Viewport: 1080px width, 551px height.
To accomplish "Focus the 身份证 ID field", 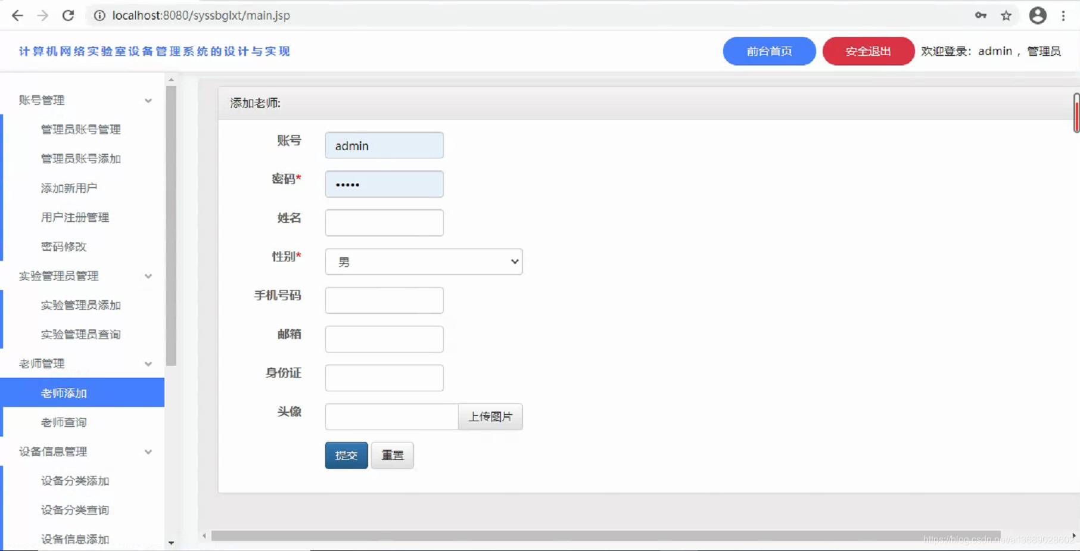I will (x=384, y=378).
